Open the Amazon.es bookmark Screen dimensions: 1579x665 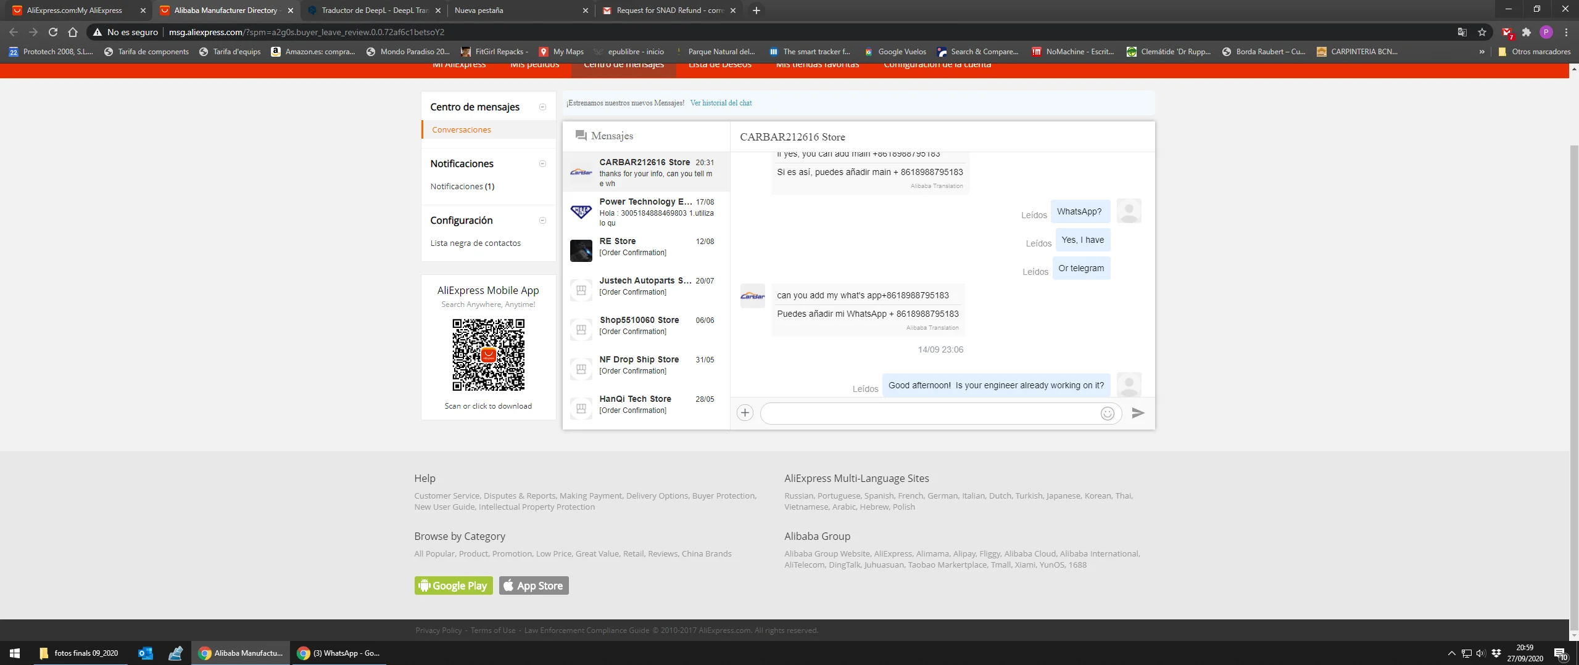coord(313,52)
